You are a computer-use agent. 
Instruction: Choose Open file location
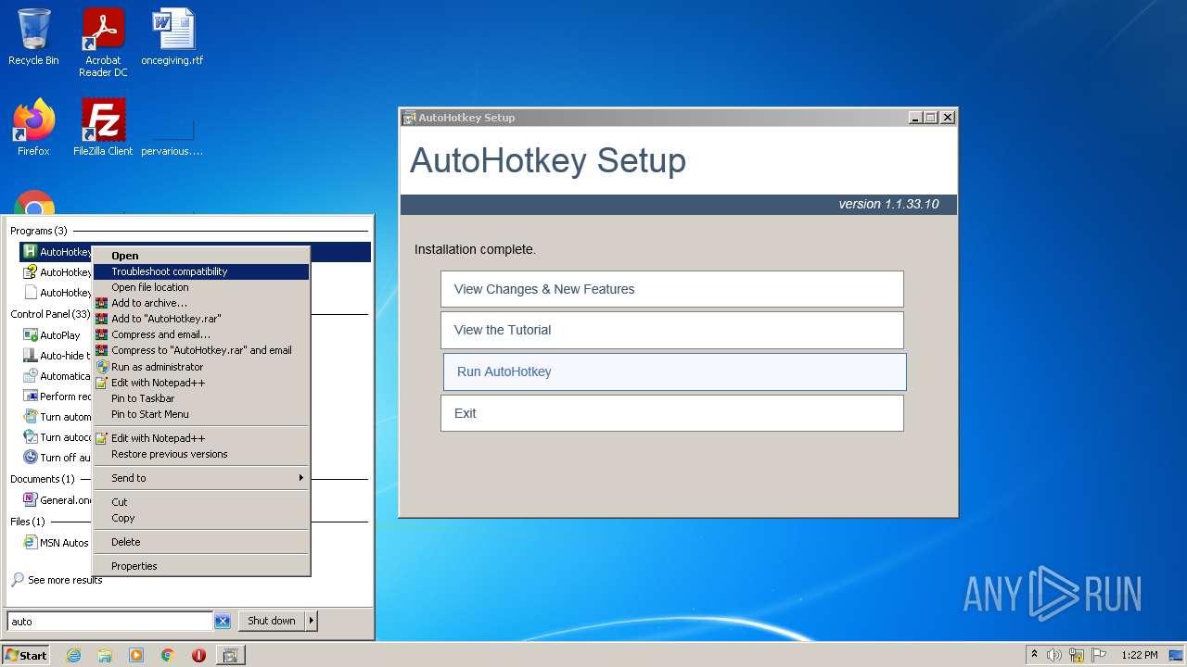pyautogui.click(x=201, y=287)
